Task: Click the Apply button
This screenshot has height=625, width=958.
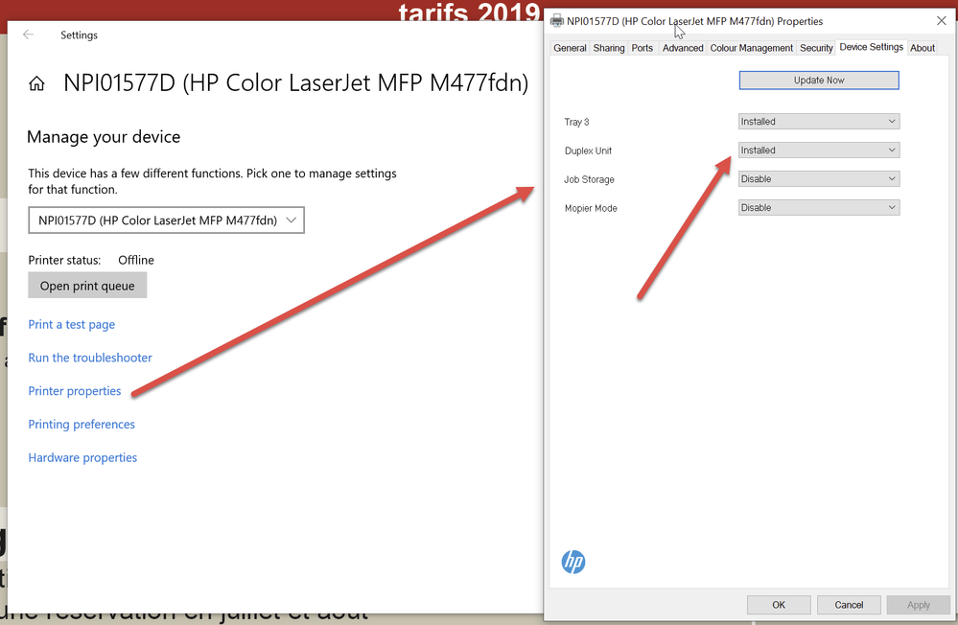Action: (x=919, y=605)
